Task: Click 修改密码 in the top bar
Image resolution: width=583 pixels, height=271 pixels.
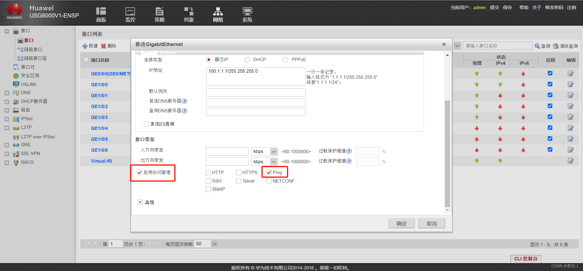Action: point(554,7)
